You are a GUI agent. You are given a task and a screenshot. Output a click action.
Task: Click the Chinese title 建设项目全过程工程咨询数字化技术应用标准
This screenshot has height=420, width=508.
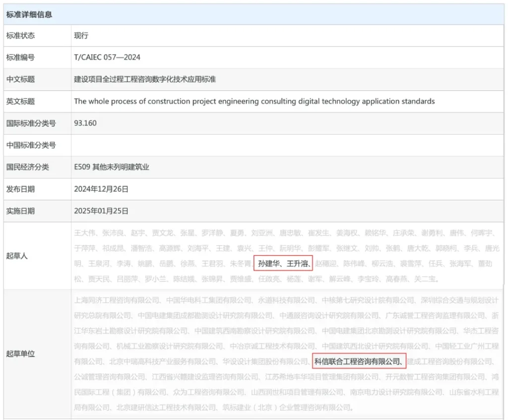pyautogui.click(x=145, y=79)
